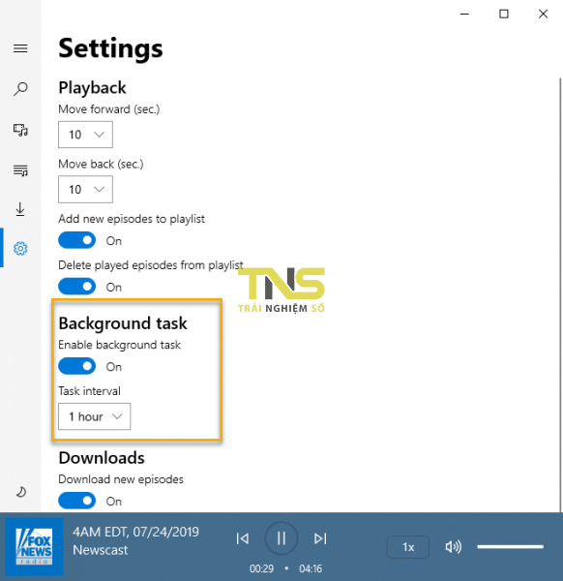Skip to previous episode
Screen dimensions: 563x581
243,538
